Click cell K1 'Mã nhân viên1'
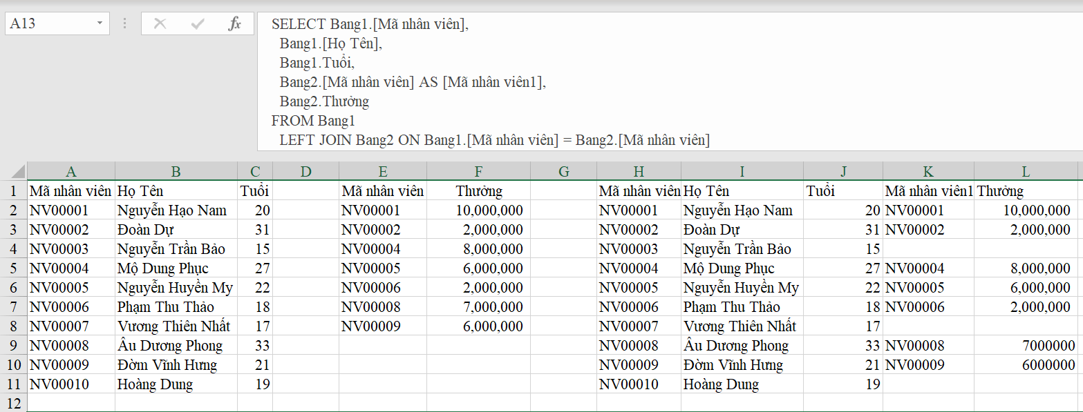The width and height of the screenshot is (1083, 412). [928, 191]
